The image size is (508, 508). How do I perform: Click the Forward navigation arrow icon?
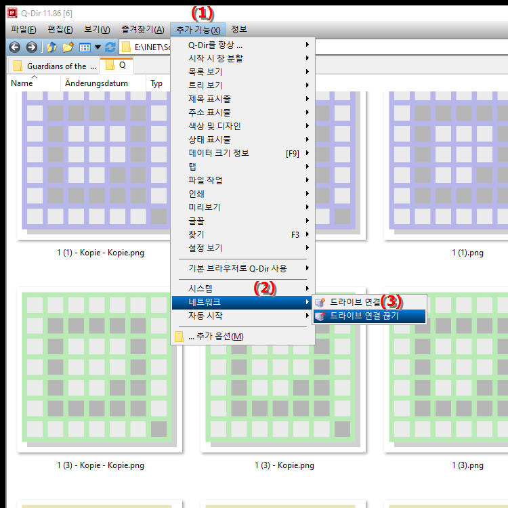point(31,47)
